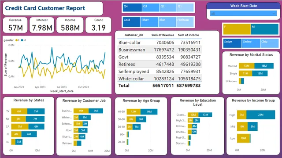Filter by Silver card category
This screenshot has height=158, width=282.
[x=149, y=22]
